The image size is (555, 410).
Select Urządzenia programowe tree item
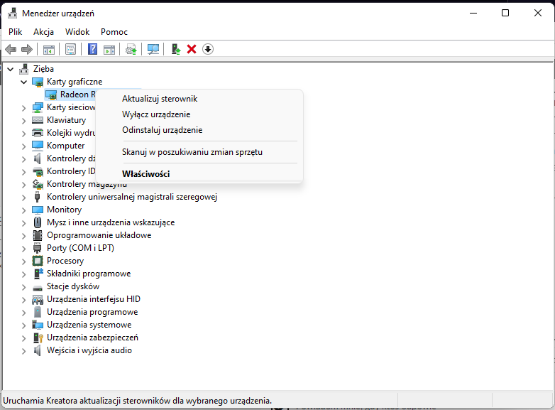pos(92,312)
